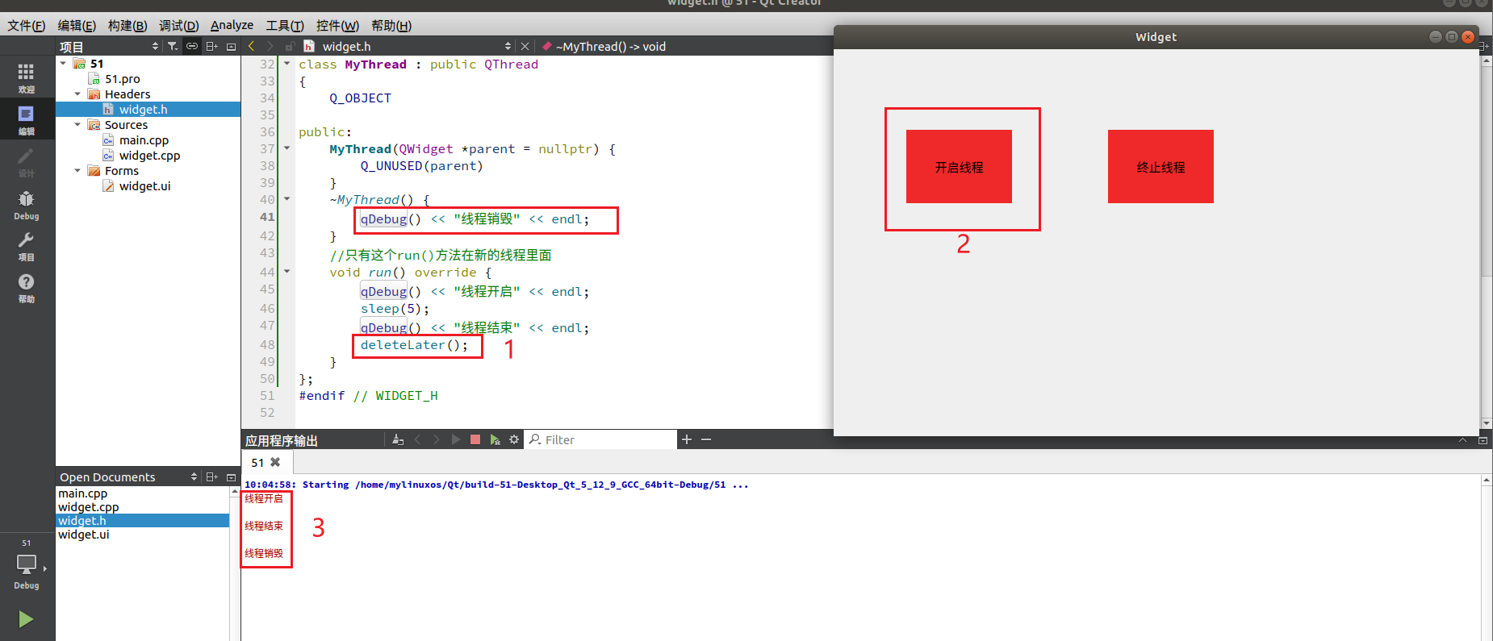Click the filter tree funnel icon
This screenshot has width=1493, height=641.
tap(173, 47)
